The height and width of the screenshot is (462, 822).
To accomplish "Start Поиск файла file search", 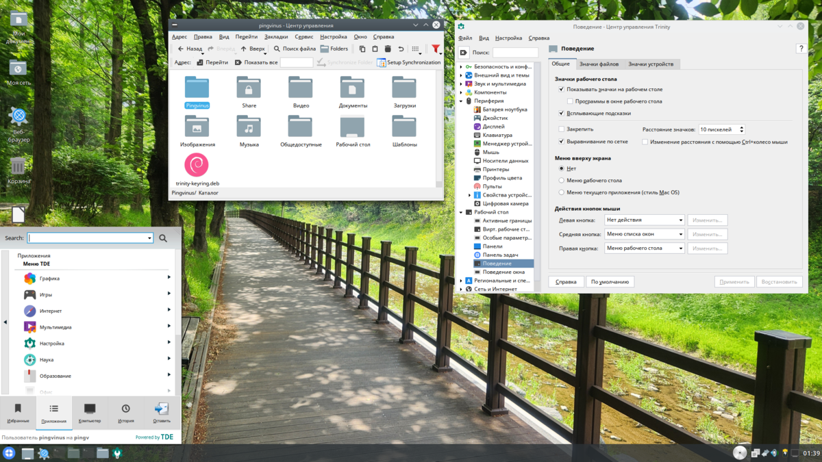I will point(295,49).
